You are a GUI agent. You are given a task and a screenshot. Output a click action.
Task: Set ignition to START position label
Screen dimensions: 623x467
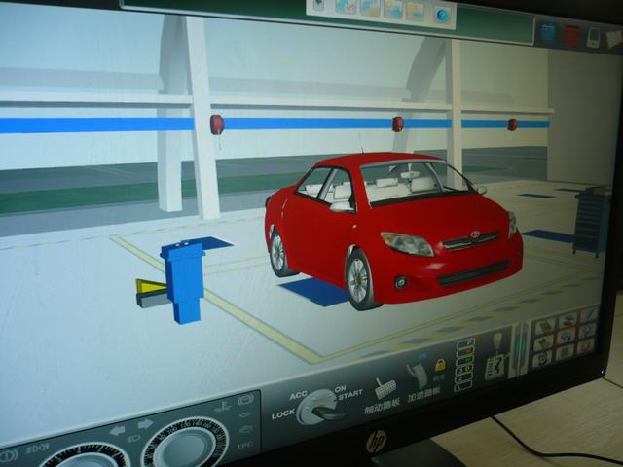coord(350,394)
